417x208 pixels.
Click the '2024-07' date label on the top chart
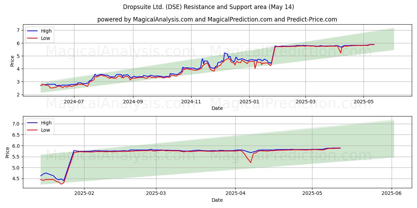[x=74, y=102]
